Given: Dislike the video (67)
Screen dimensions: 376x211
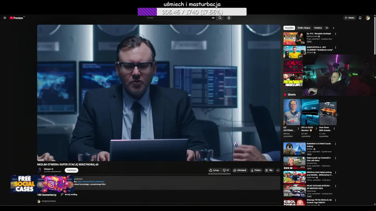Looking at the screenshot, I should point(226,170).
